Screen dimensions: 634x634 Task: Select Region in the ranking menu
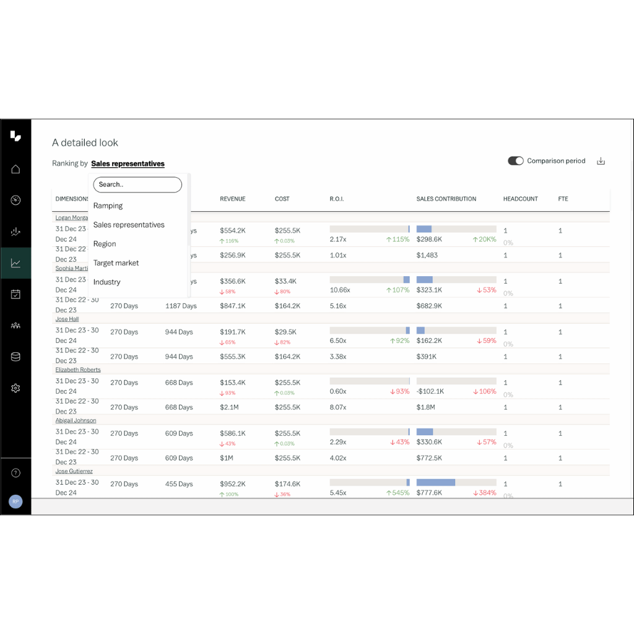click(x=105, y=244)
